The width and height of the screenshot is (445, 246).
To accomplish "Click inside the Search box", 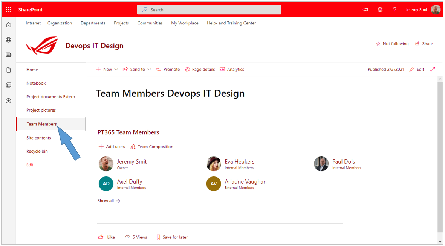I will click(x=209, y=10).
